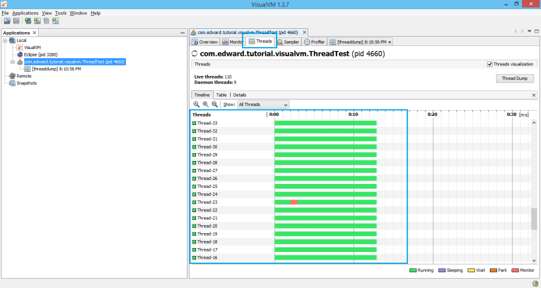Toggle the Threads visualization checkbox
541x288 pixels.
490,64
